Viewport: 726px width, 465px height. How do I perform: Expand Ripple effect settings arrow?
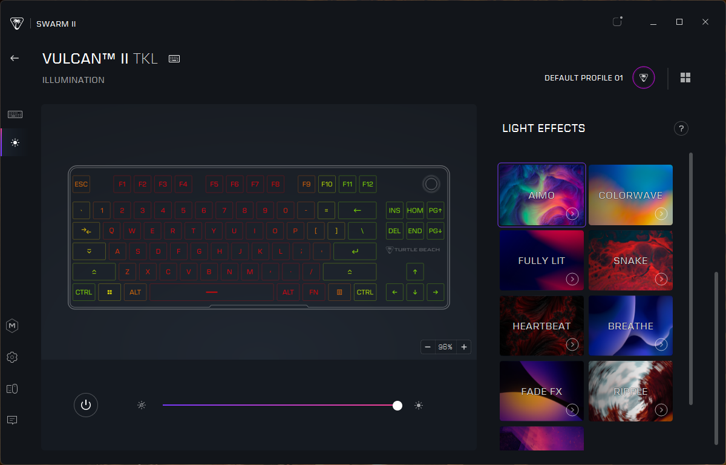[661, 410]
